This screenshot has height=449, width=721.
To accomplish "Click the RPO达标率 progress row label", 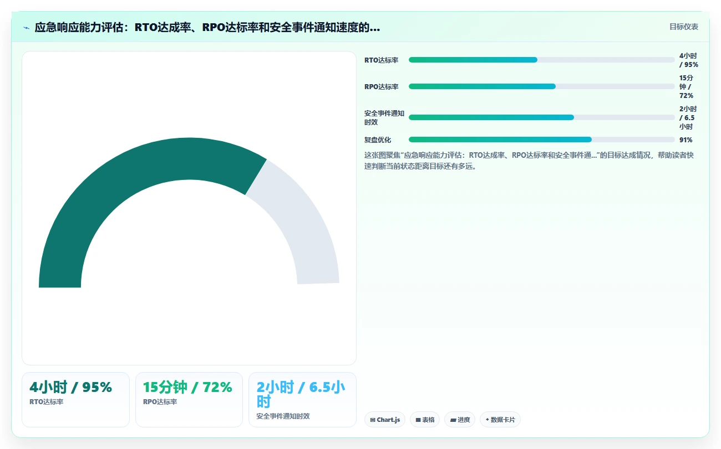I will pyautogui.click(x=382, y=86).
